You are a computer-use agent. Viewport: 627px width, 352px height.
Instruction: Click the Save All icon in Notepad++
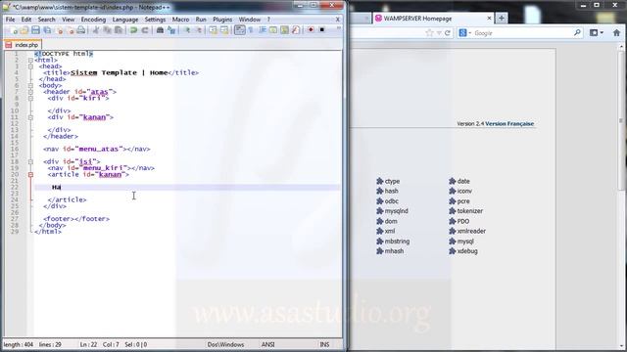point(47,30)
